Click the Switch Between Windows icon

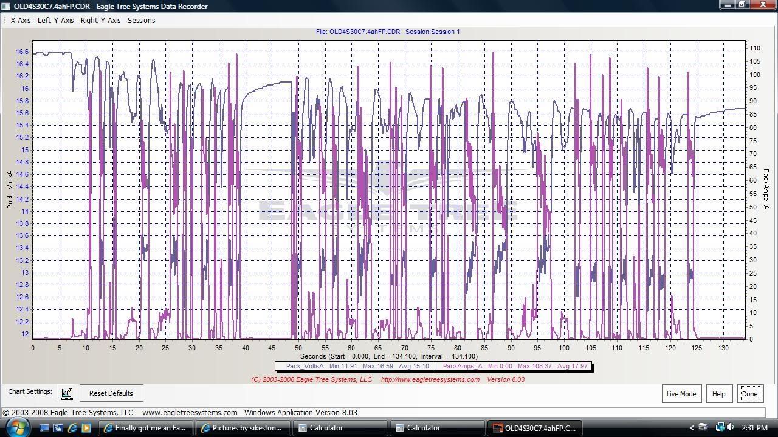pos(58,428)
